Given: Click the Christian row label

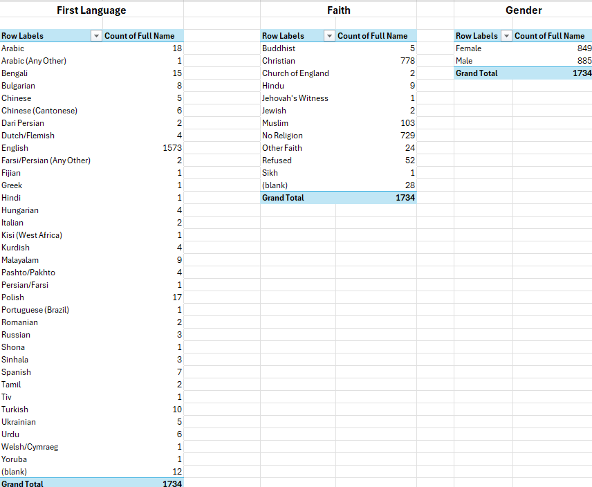Looking at the screenshot, I should [x=278, y=61].
